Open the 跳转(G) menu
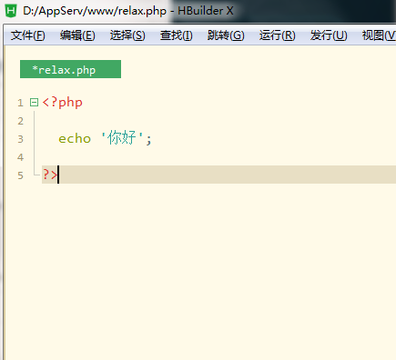 (x=226, y=35)
